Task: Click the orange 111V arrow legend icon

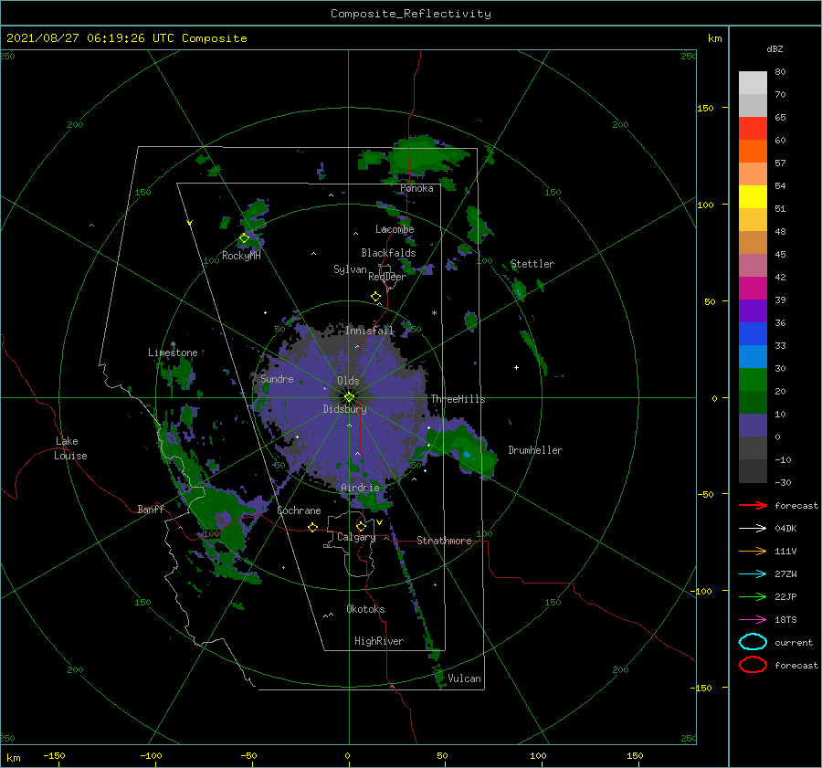Action: coord(753,551)
